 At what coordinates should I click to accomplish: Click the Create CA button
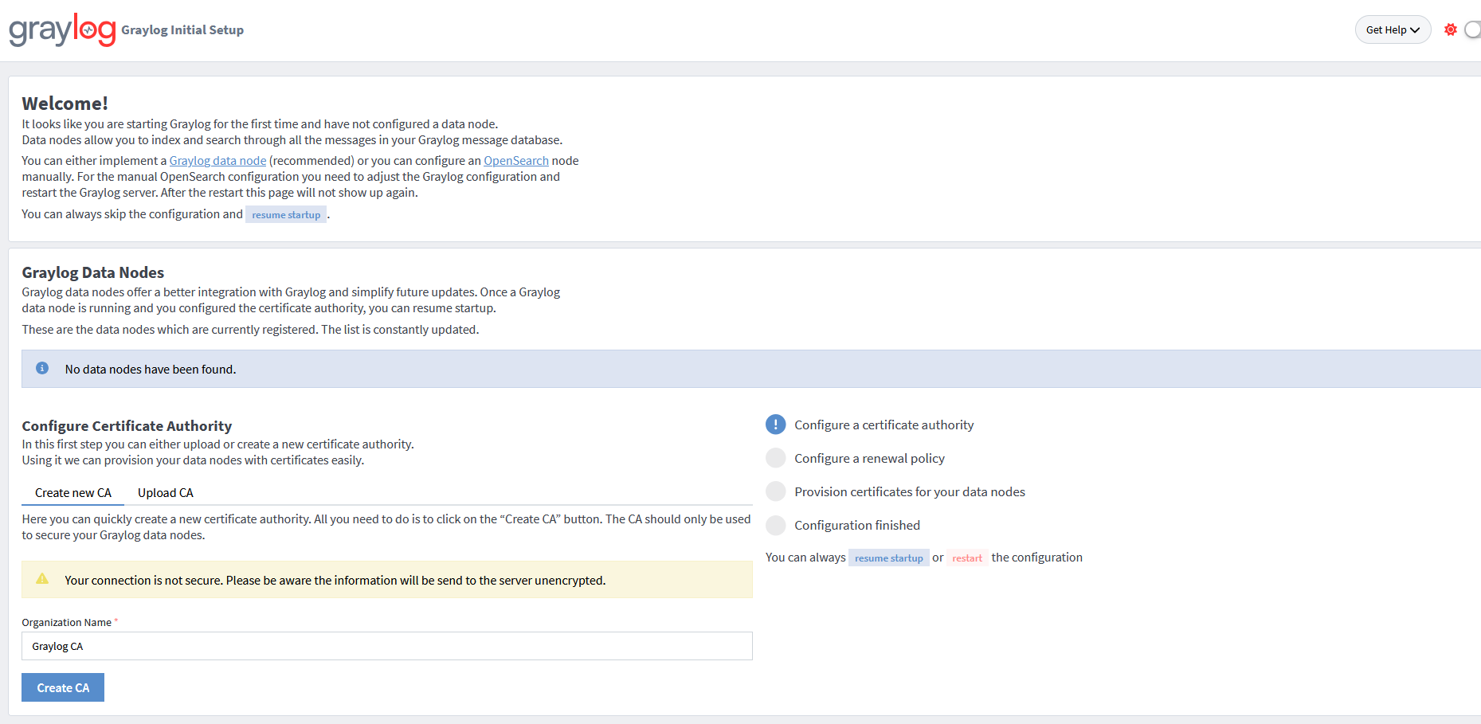pyautogui.click(x=63, y=687)
